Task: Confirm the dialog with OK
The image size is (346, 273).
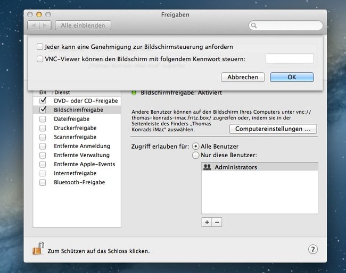Action: click(292, 77)
